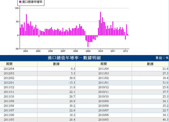The image size is (169, 122).
Task: Select the value 22.9 for 2011/07
Action: 56,110
